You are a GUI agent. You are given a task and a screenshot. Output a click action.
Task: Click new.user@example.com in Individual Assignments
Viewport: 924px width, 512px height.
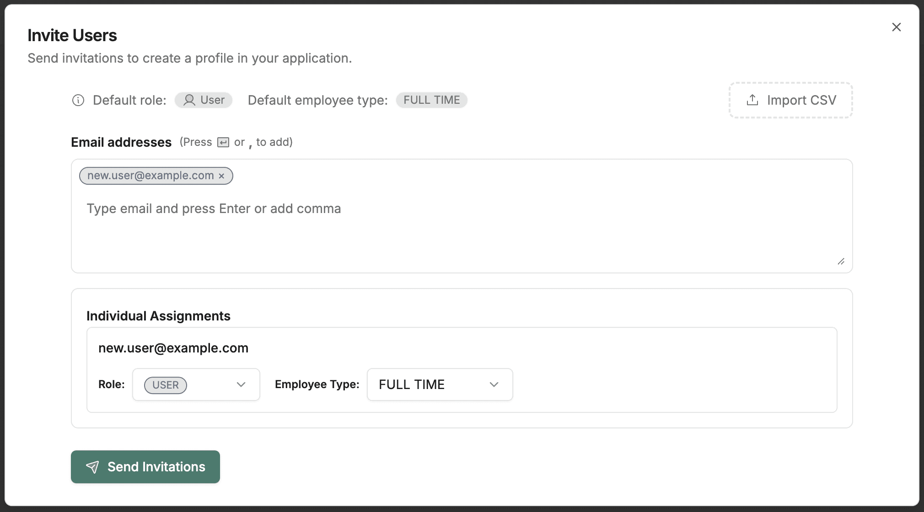point(173,348)
